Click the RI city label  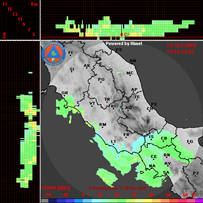[113, 106]
